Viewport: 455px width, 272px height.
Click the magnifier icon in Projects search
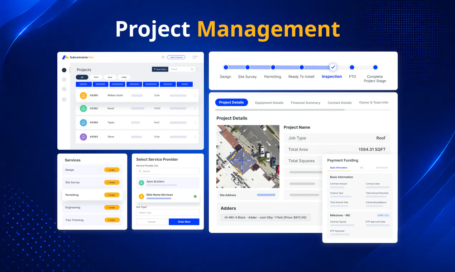tap(192, 69)
